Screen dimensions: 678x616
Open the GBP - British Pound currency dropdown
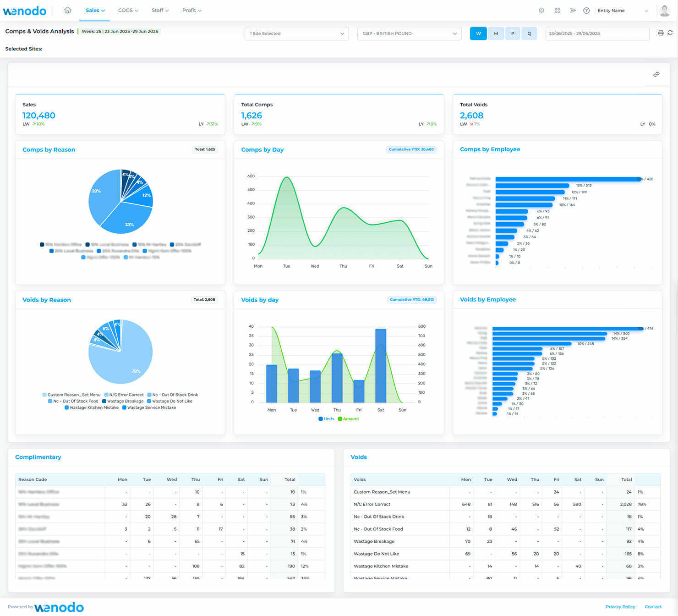click(x=409, y=33)
